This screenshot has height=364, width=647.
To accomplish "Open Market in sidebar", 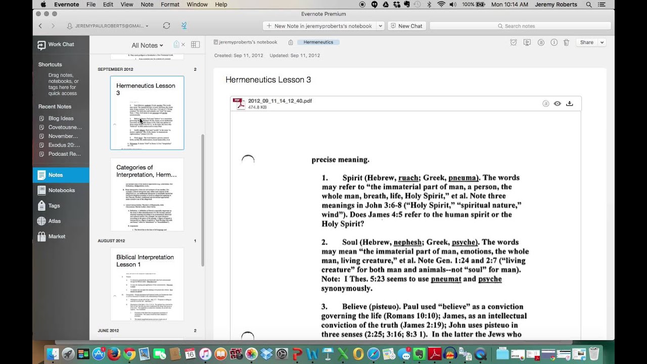I will pos(61,236).
